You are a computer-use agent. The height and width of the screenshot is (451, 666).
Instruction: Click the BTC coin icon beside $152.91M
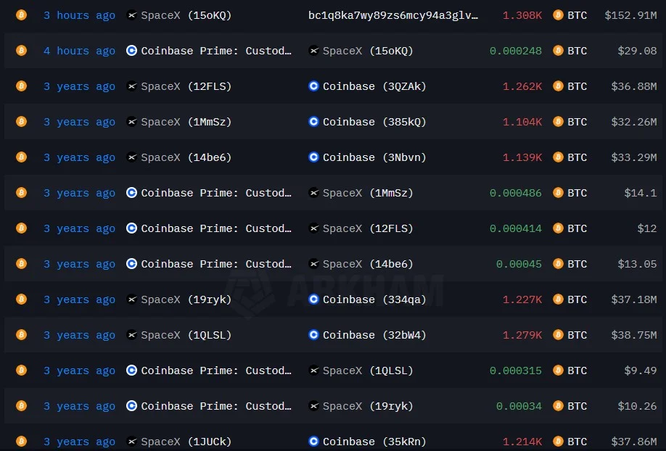click(x=558, y=15)
